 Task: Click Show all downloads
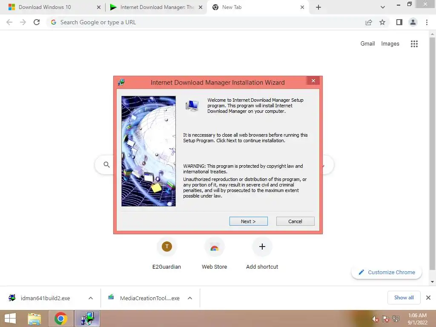(404, 298)
